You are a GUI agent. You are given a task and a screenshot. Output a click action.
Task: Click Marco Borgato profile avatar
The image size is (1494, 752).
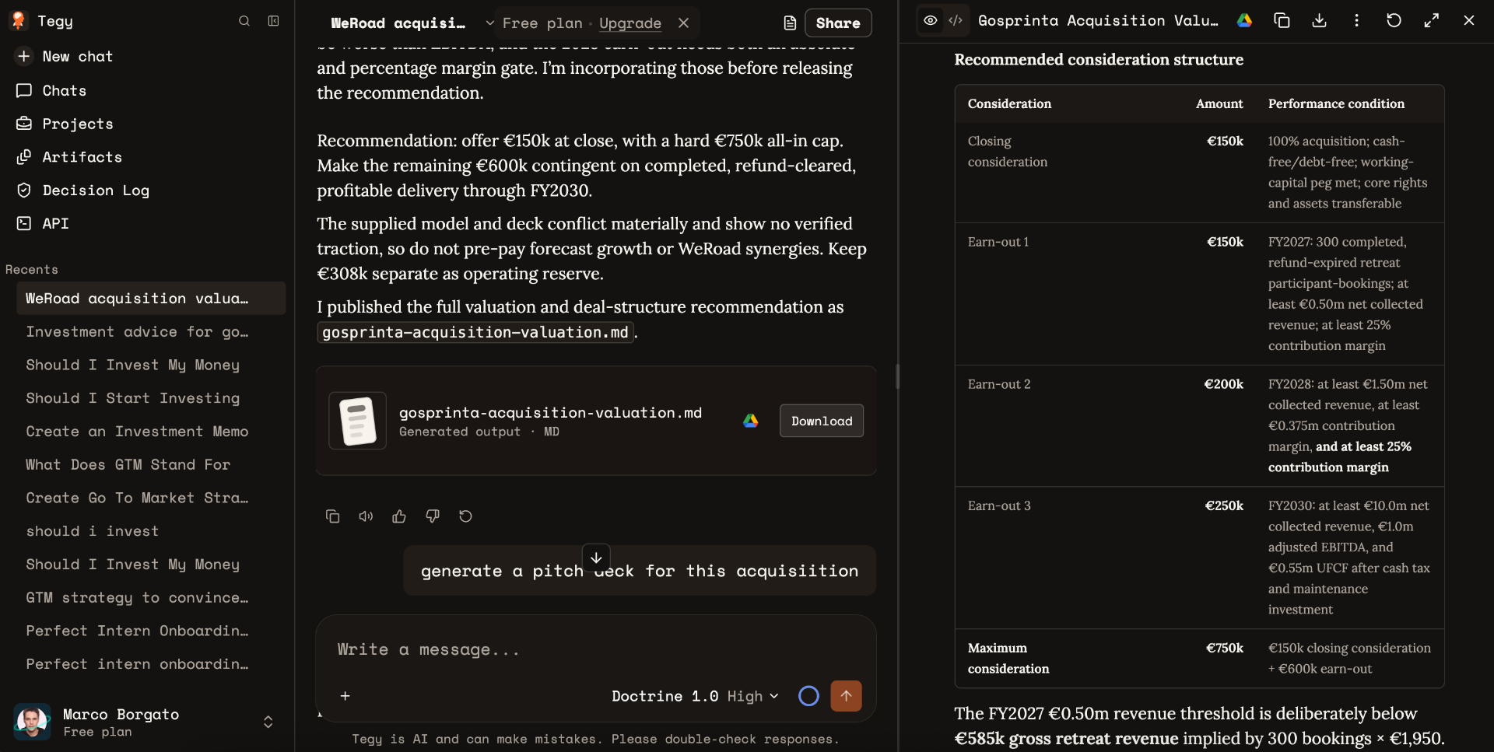point(32,722)
